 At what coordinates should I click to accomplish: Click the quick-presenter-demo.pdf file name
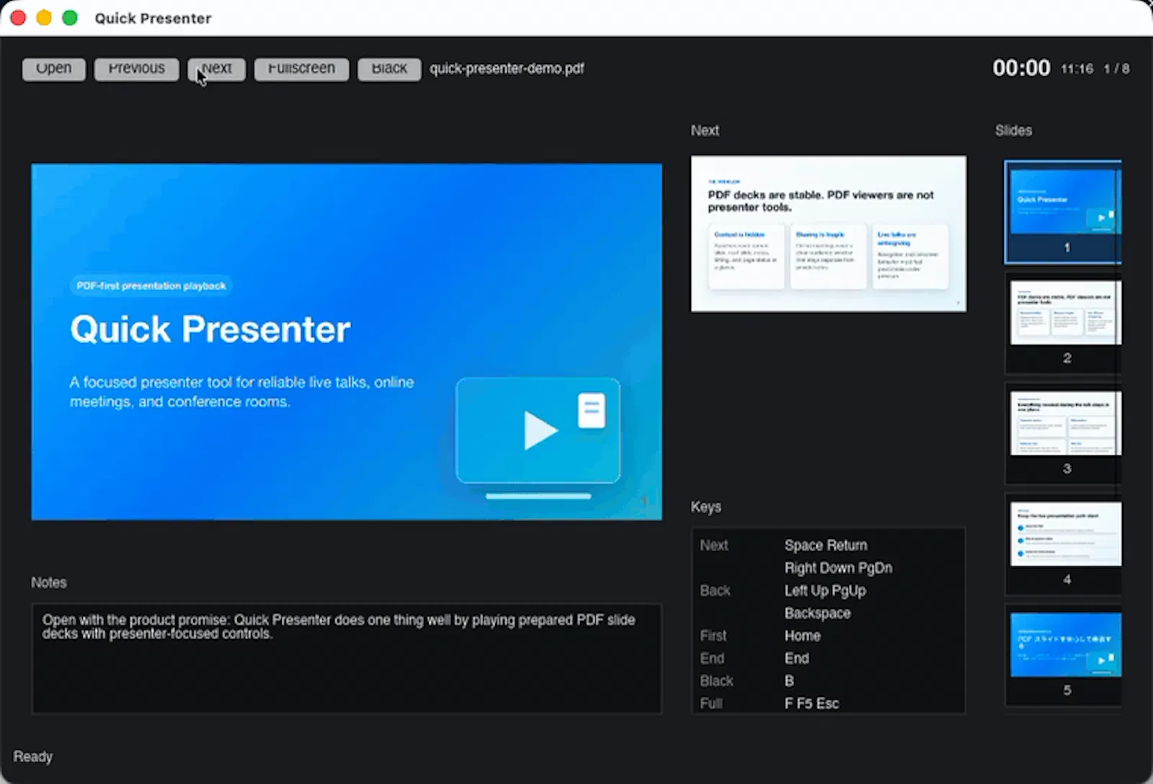(507, 68)
